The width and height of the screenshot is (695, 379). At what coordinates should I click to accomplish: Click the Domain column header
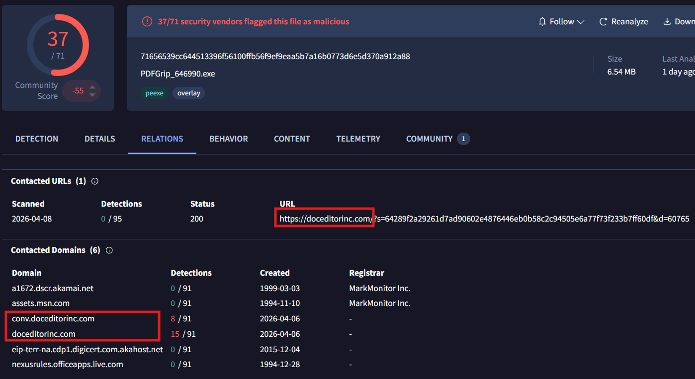pyautogui.click(x=27, y=273)
